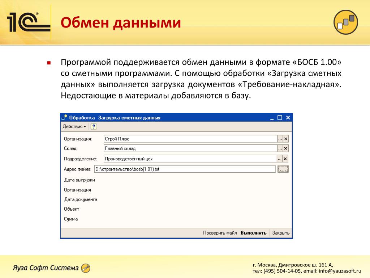The height and width of the screenshot is (278, 370).
Task: Click the Москва, Дмитровское ш. address line
Action: pos(293,265)
